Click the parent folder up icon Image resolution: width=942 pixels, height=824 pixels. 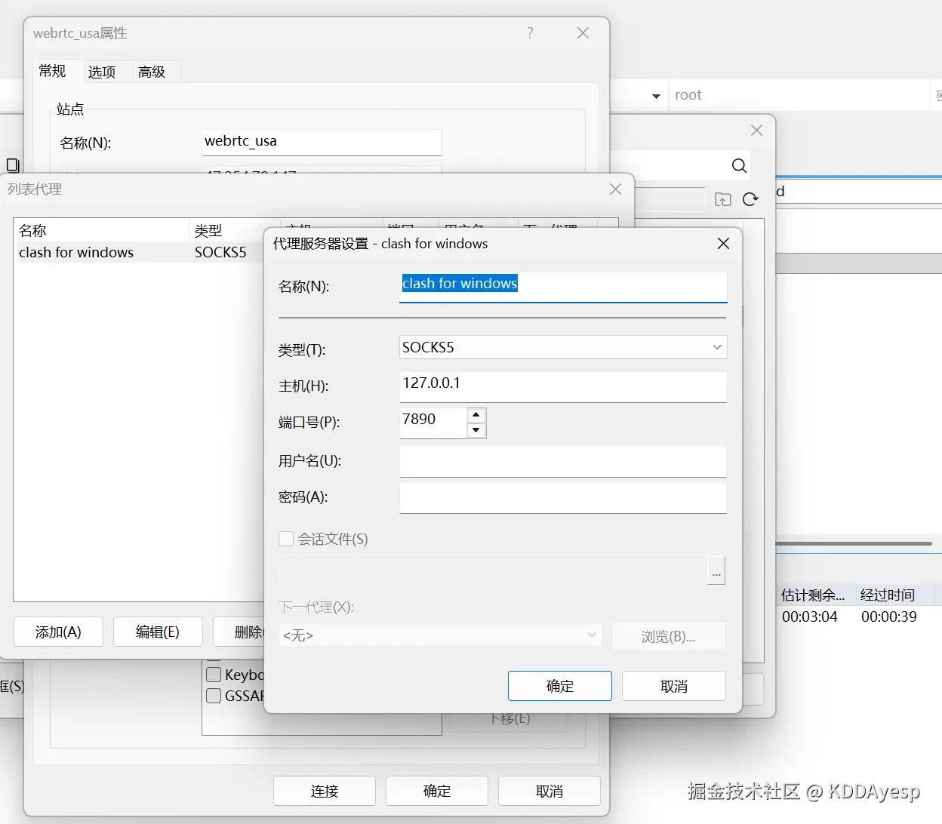723,199
